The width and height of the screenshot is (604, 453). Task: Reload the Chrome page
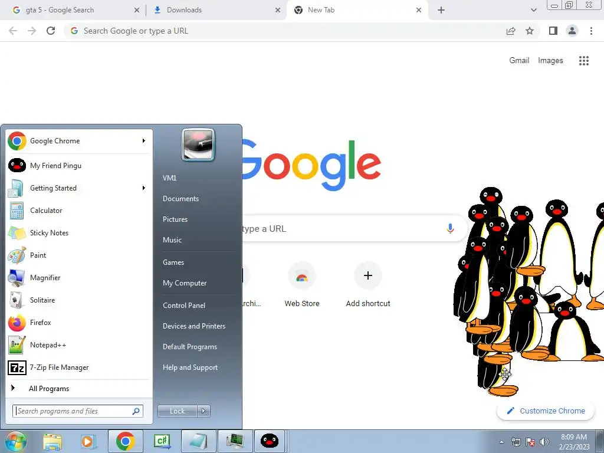tap(51, 31)
